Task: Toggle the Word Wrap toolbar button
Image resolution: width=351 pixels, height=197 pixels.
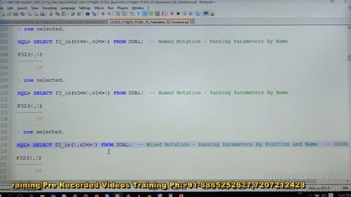Action: click(x=132, y=14)
